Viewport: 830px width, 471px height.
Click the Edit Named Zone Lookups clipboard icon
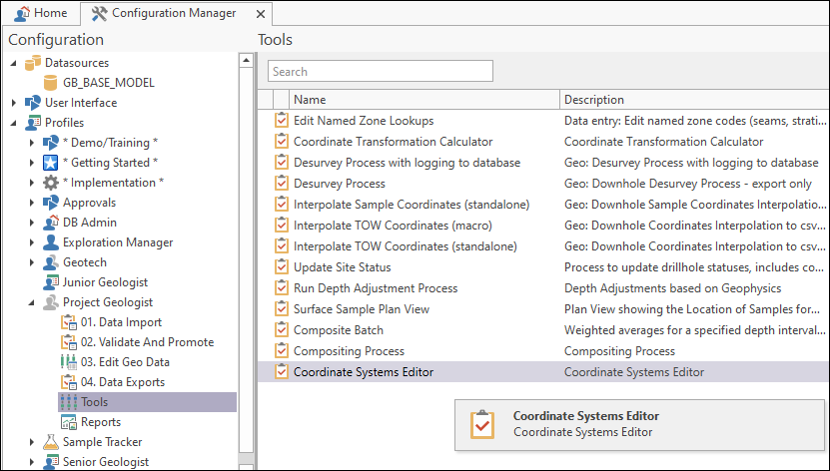pyautogui.click(x=282, y=121)
